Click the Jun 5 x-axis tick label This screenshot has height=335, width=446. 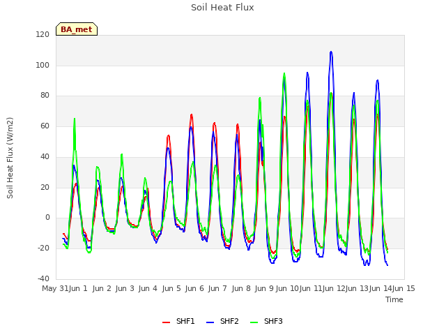click(x=171, y=288)
